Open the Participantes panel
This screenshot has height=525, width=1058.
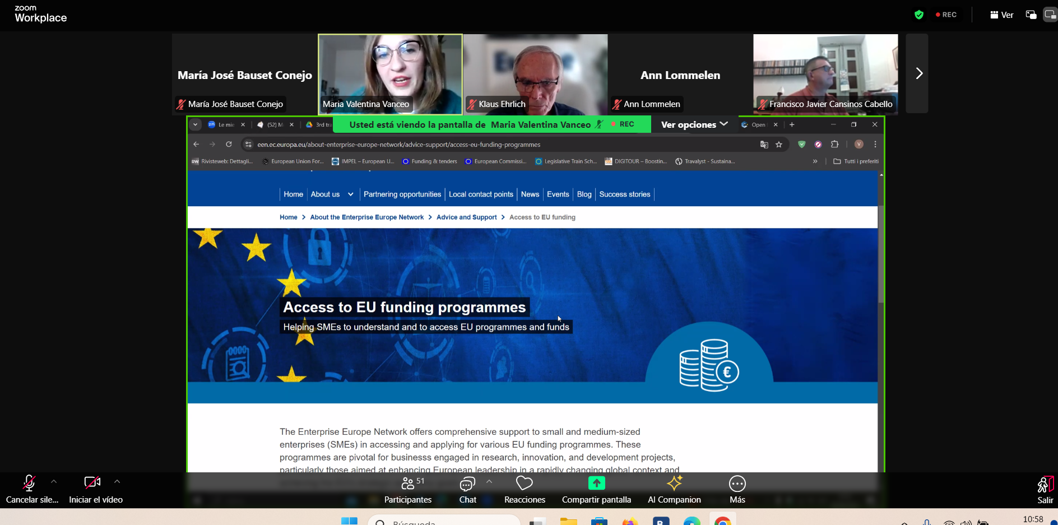(408, 489)
